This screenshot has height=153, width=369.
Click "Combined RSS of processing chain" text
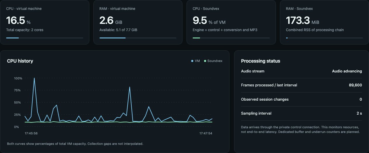pos(315,30)
